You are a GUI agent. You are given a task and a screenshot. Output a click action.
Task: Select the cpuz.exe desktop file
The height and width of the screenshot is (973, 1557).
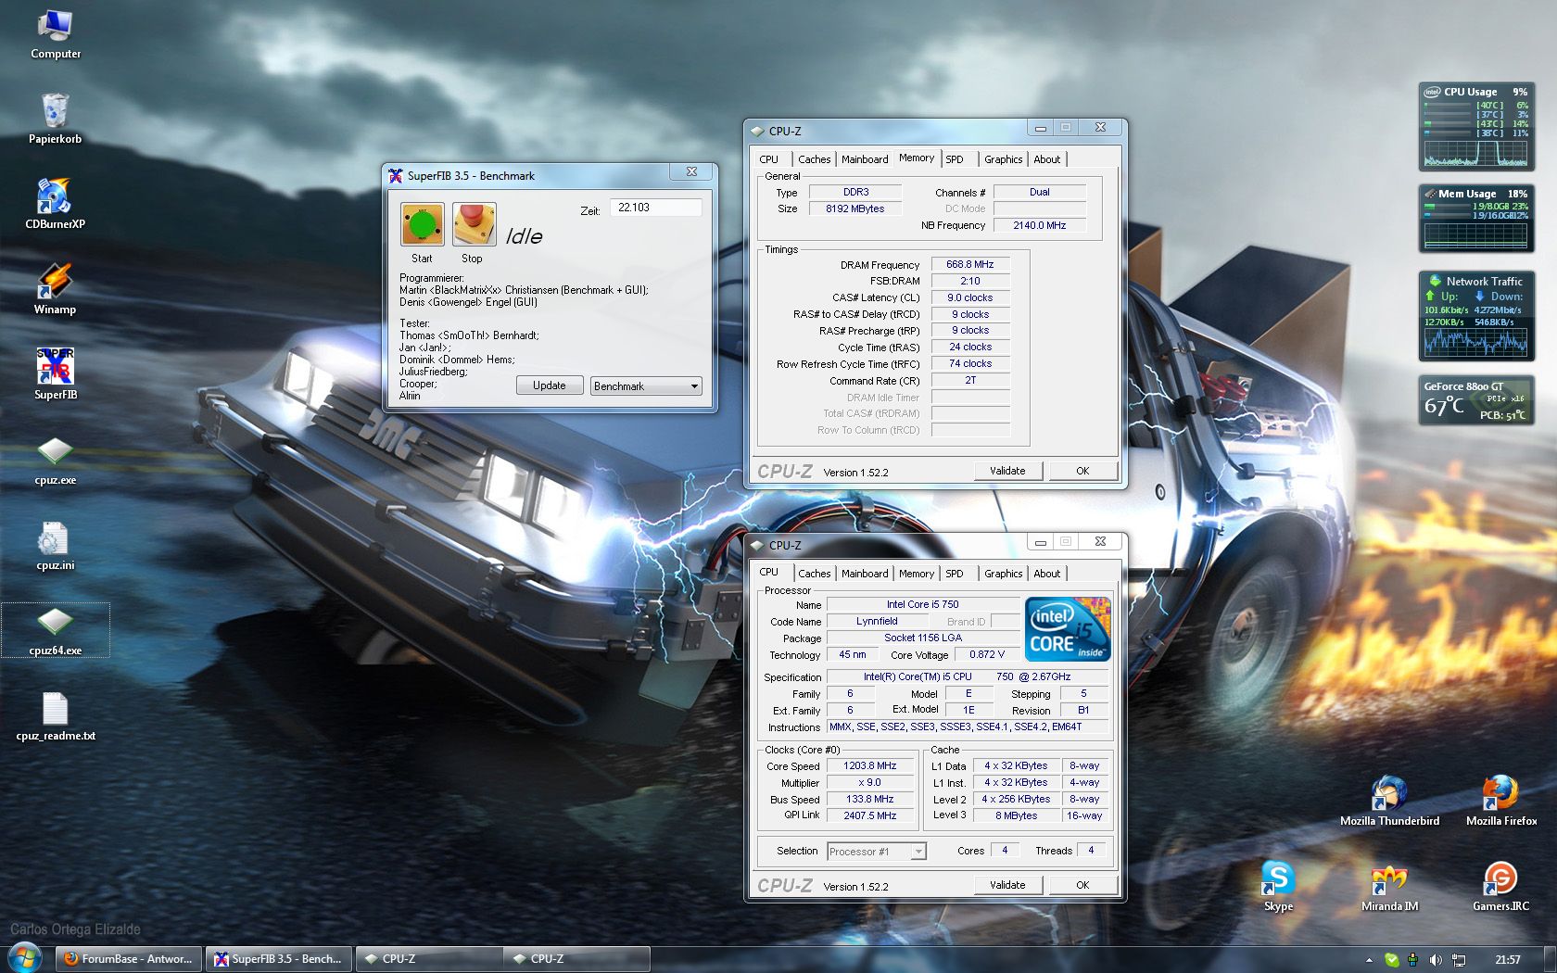click(x=56, y=460)
